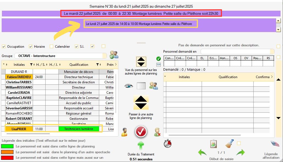
Task: Click the remove person icon with red X
Action: coord(157,132)
